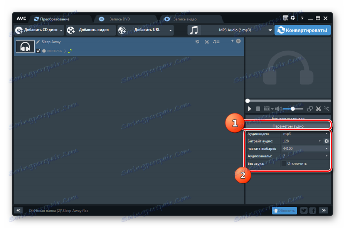
Task: Rename track via pencil icon
Action: (x=38, y=42)
